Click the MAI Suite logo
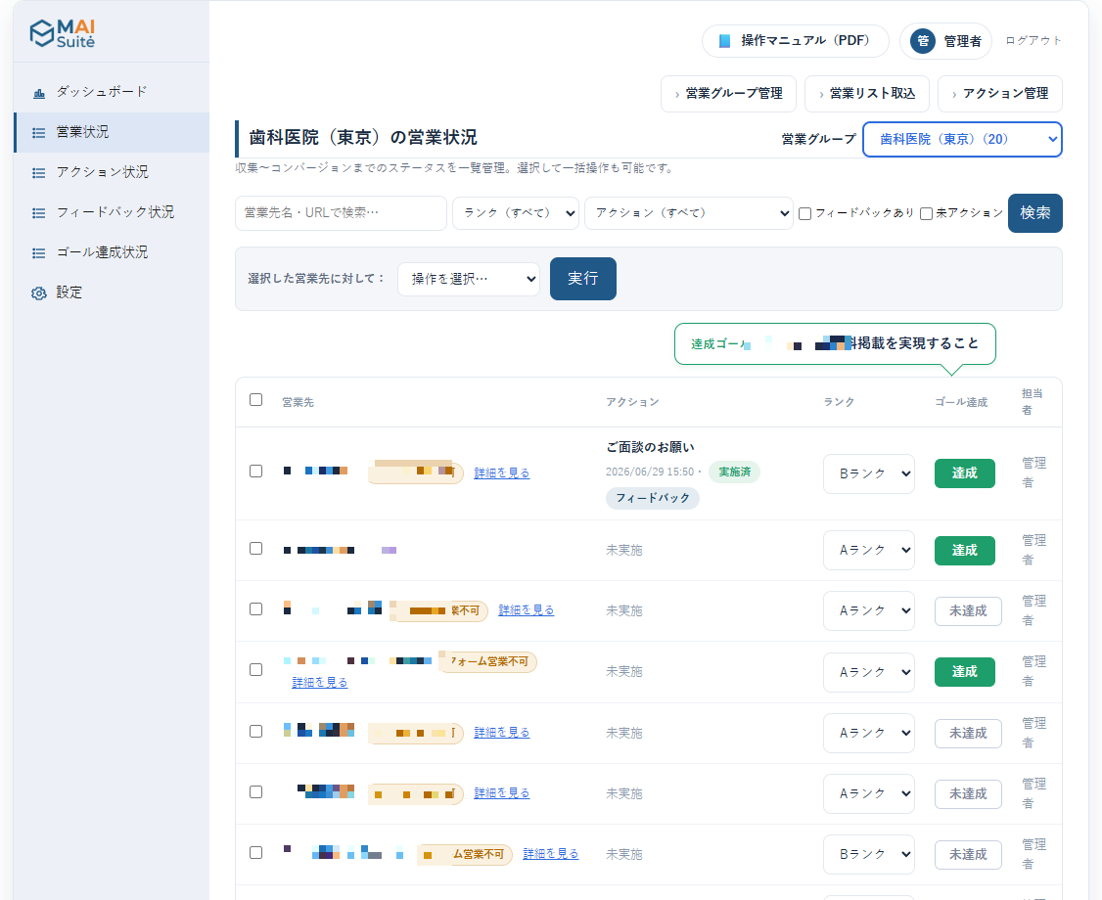1102x900 pixels. click(63, 33)
